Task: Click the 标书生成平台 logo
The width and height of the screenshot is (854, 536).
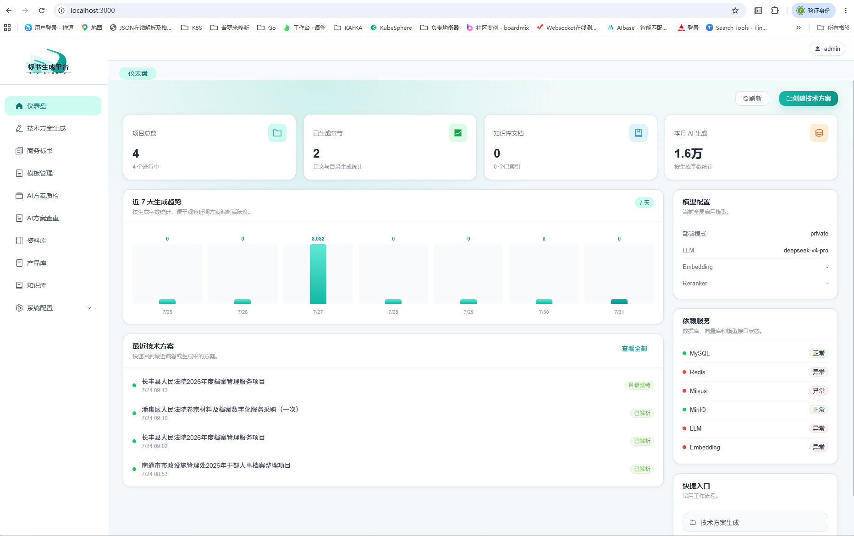Action: [x=48, y=61]
